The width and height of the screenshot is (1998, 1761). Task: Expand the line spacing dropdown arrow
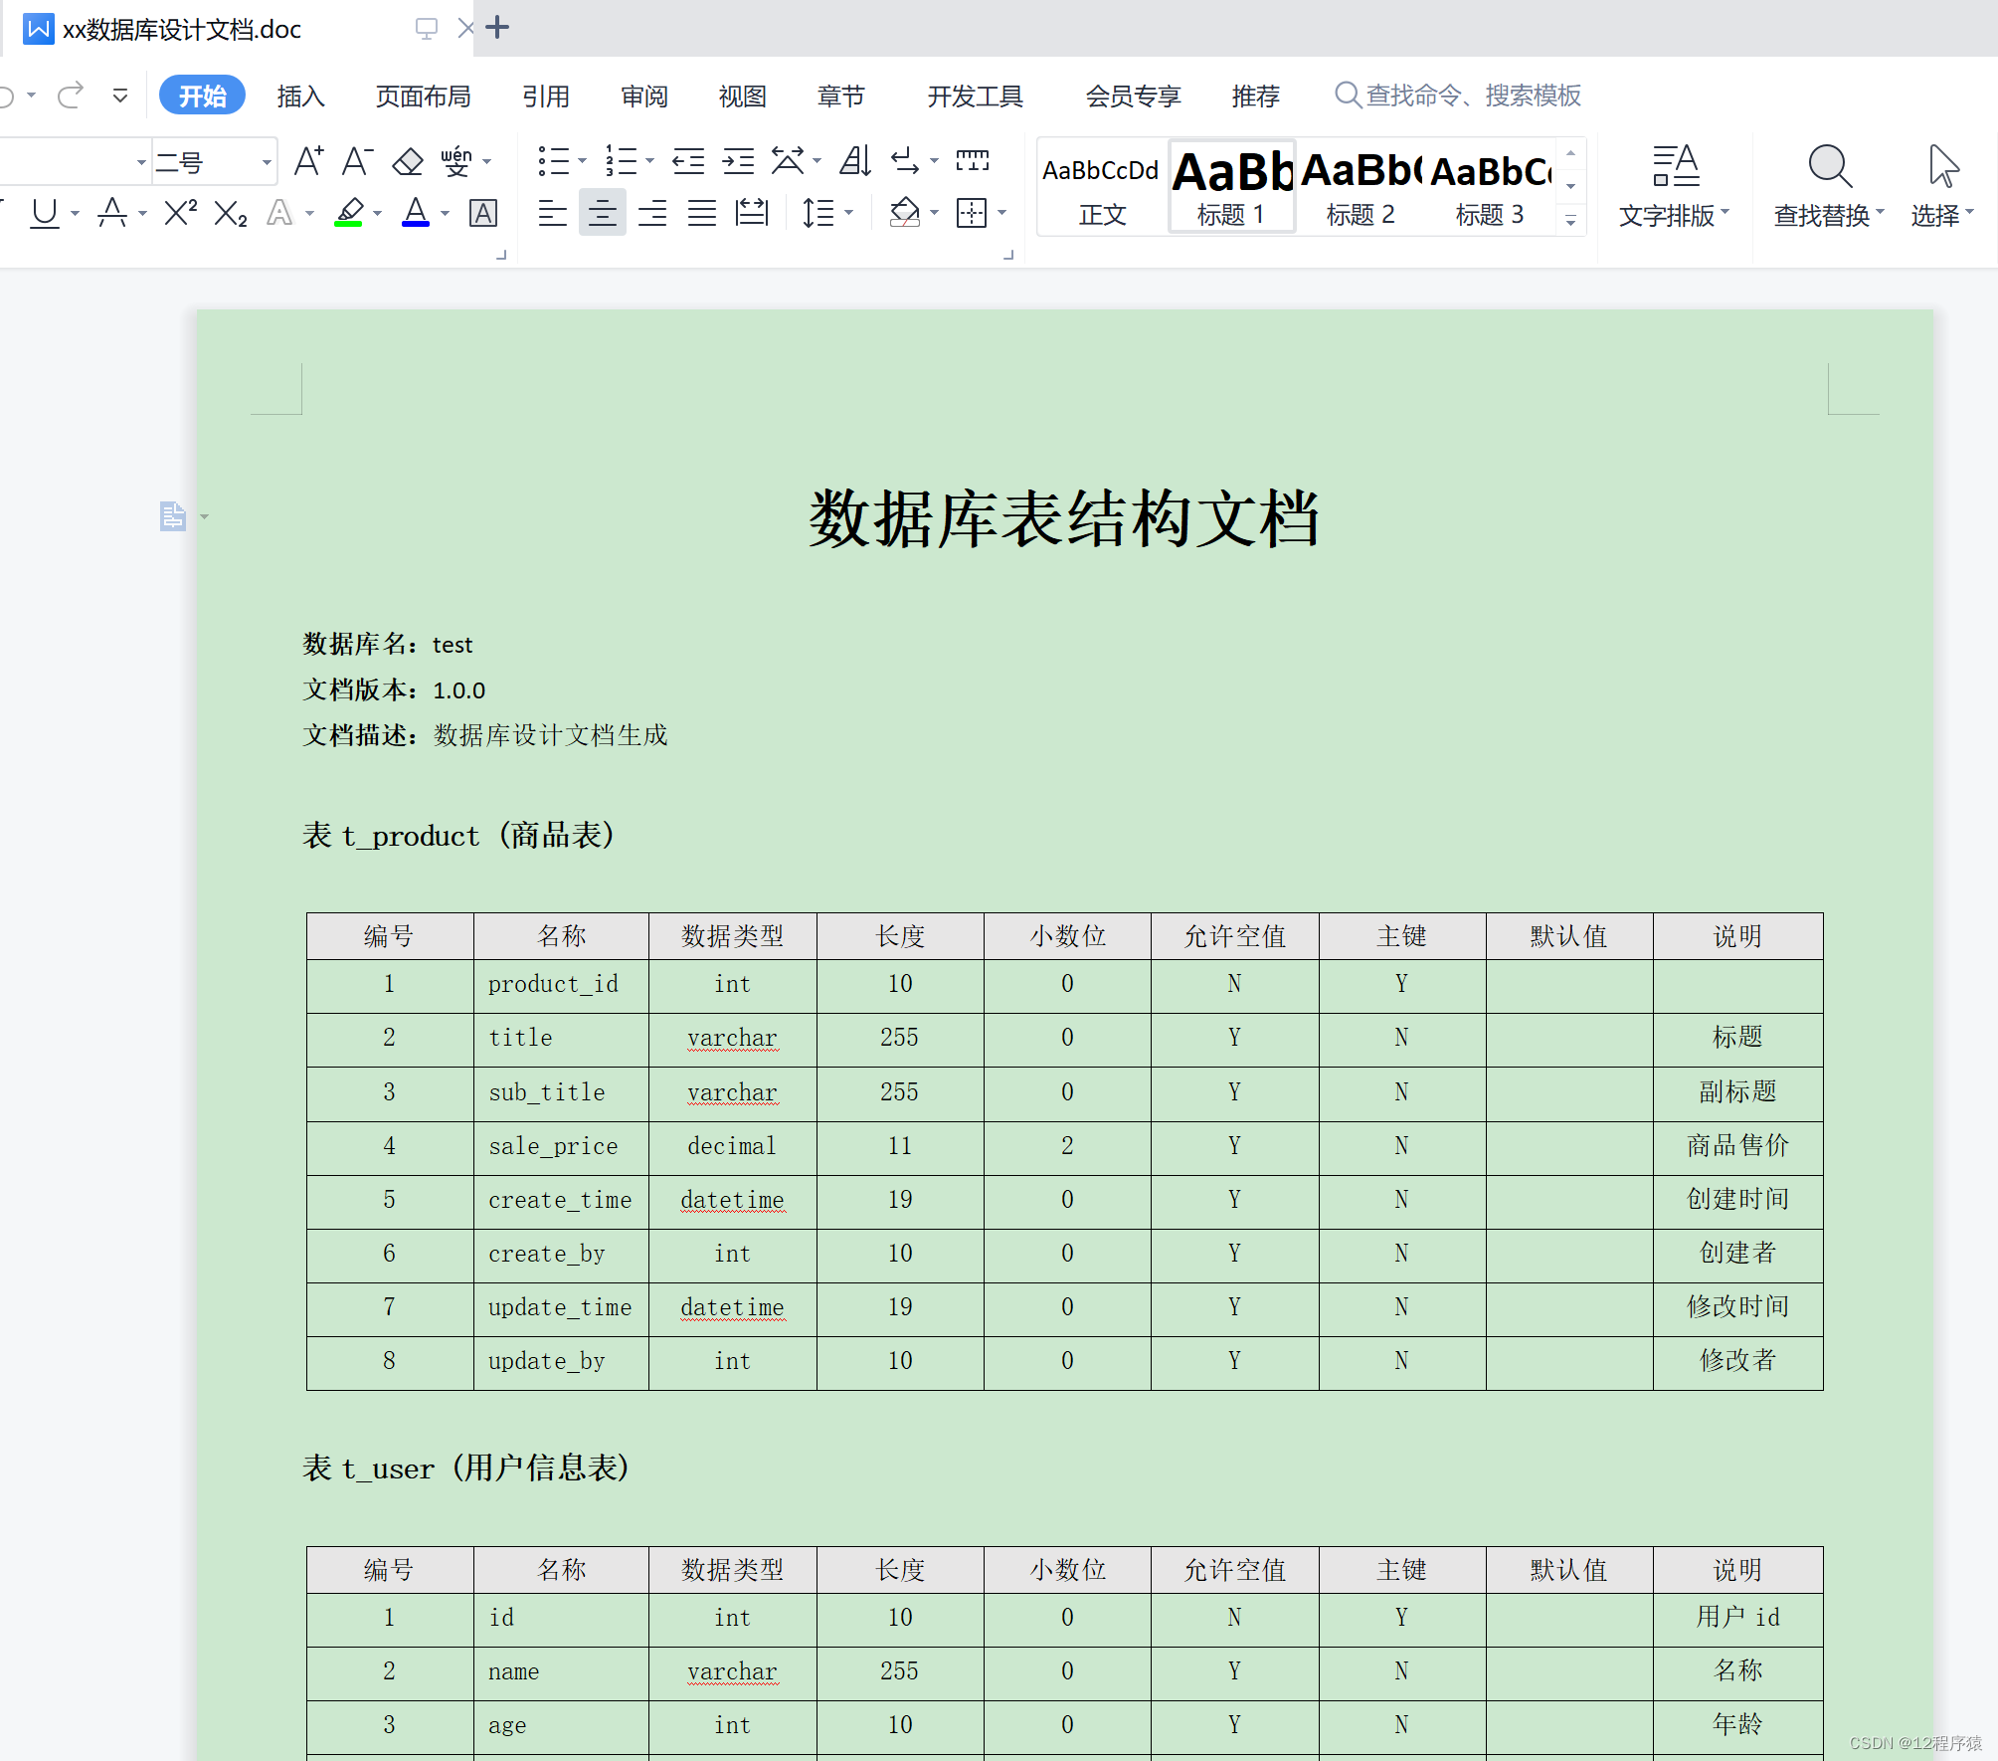848,213
